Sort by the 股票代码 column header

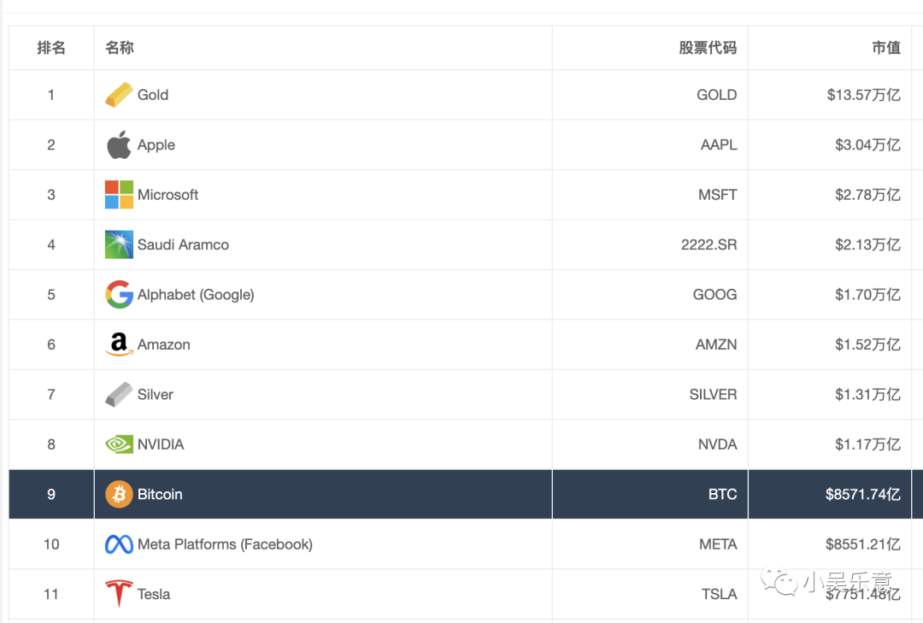point(708,48)
